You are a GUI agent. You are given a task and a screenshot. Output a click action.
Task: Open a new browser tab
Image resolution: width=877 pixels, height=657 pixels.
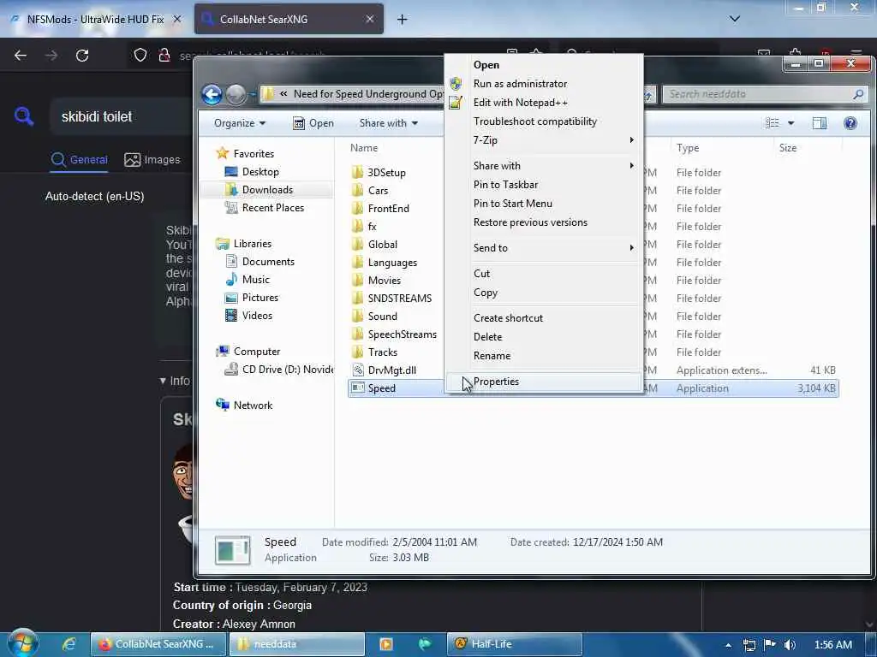pyautogui.click(x=402, y=20)
